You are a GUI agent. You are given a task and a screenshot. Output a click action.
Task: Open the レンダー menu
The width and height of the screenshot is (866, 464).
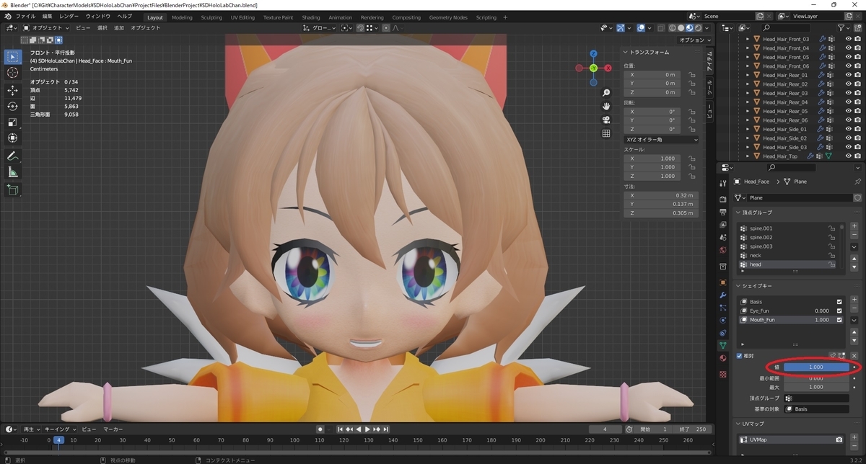(x=69, y=17)
